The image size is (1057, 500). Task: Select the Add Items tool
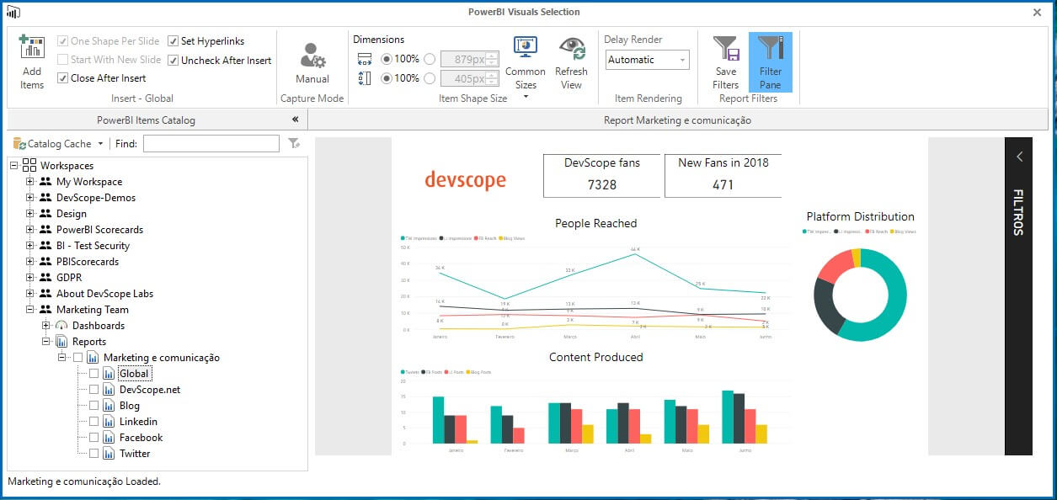(x=31, y=63)
